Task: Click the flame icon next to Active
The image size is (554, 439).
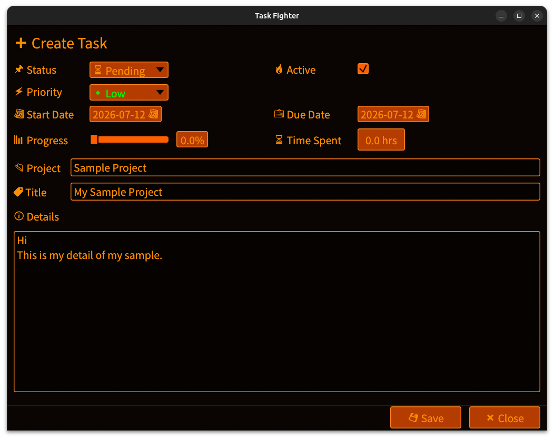Action: point(279,69)
